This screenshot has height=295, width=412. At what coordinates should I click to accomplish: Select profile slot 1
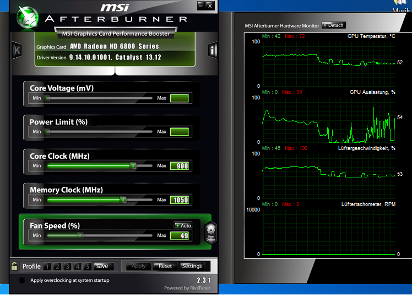click(x=47, y=266)
